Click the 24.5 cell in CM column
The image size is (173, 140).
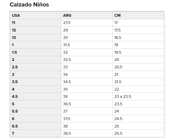[118, 119]
